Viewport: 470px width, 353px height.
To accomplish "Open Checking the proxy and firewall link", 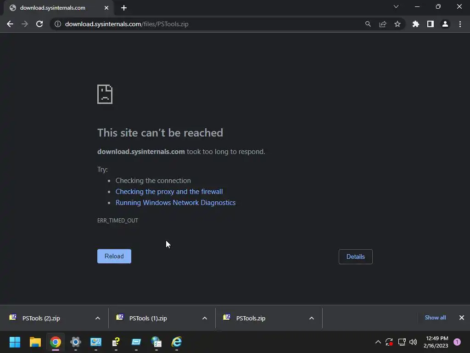I will [x=169, y=192].
